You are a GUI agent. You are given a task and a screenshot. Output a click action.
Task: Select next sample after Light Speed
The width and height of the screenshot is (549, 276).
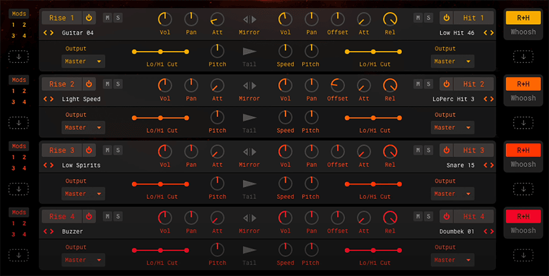[52, 99]
